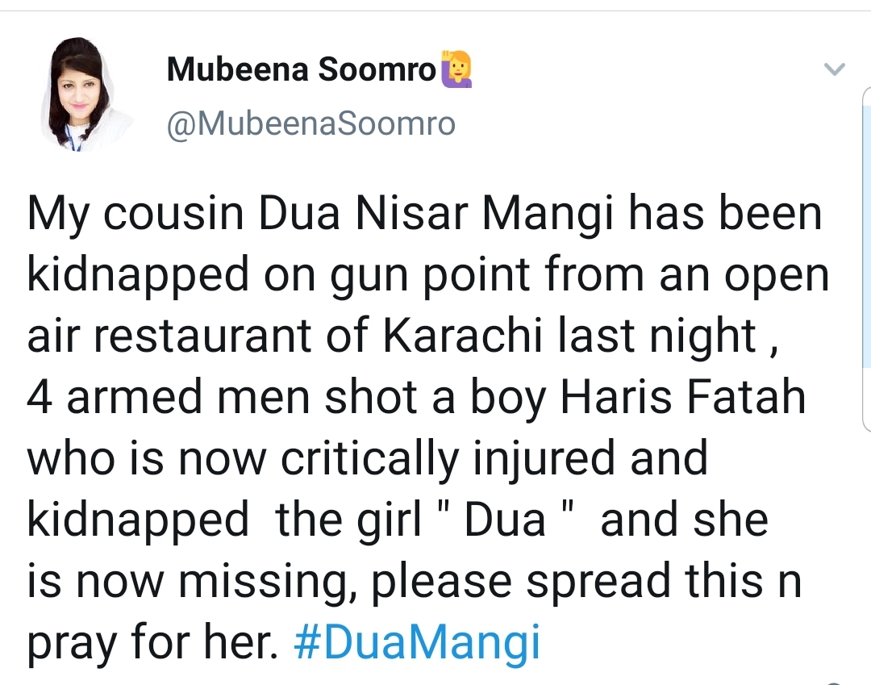Click the phrase "critically injured"
871x685 pixels.
coord(447,459)
